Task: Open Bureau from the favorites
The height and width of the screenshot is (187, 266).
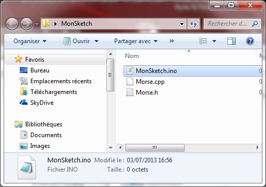Action: pyautogui.click(x=40, y=70)
